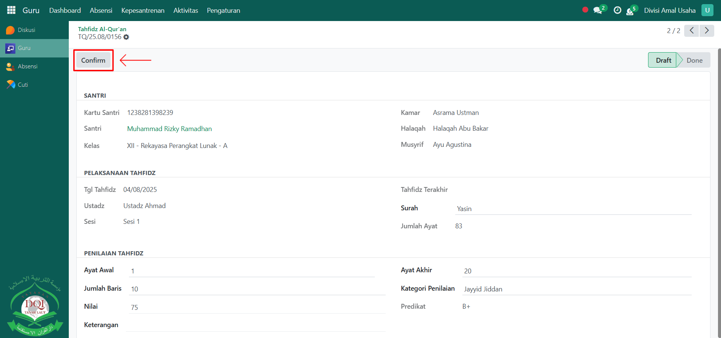The height and width of the screenshot is (338, 721).
Task: Open the apps grid menu icon
Action: pos(11,10)
